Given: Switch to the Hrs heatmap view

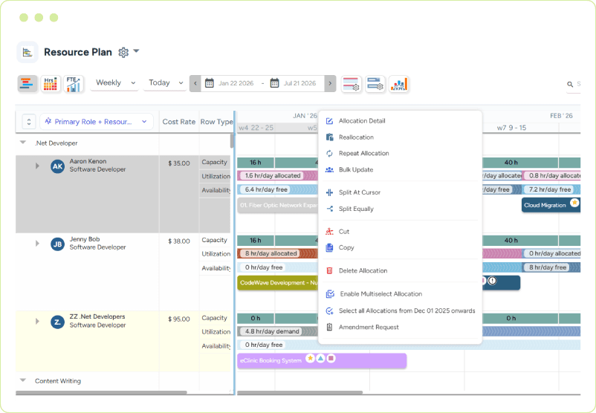Looking at the screenshot, I should pos(51,84).
